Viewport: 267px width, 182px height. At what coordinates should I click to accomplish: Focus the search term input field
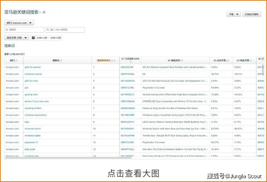click(24, 30)
